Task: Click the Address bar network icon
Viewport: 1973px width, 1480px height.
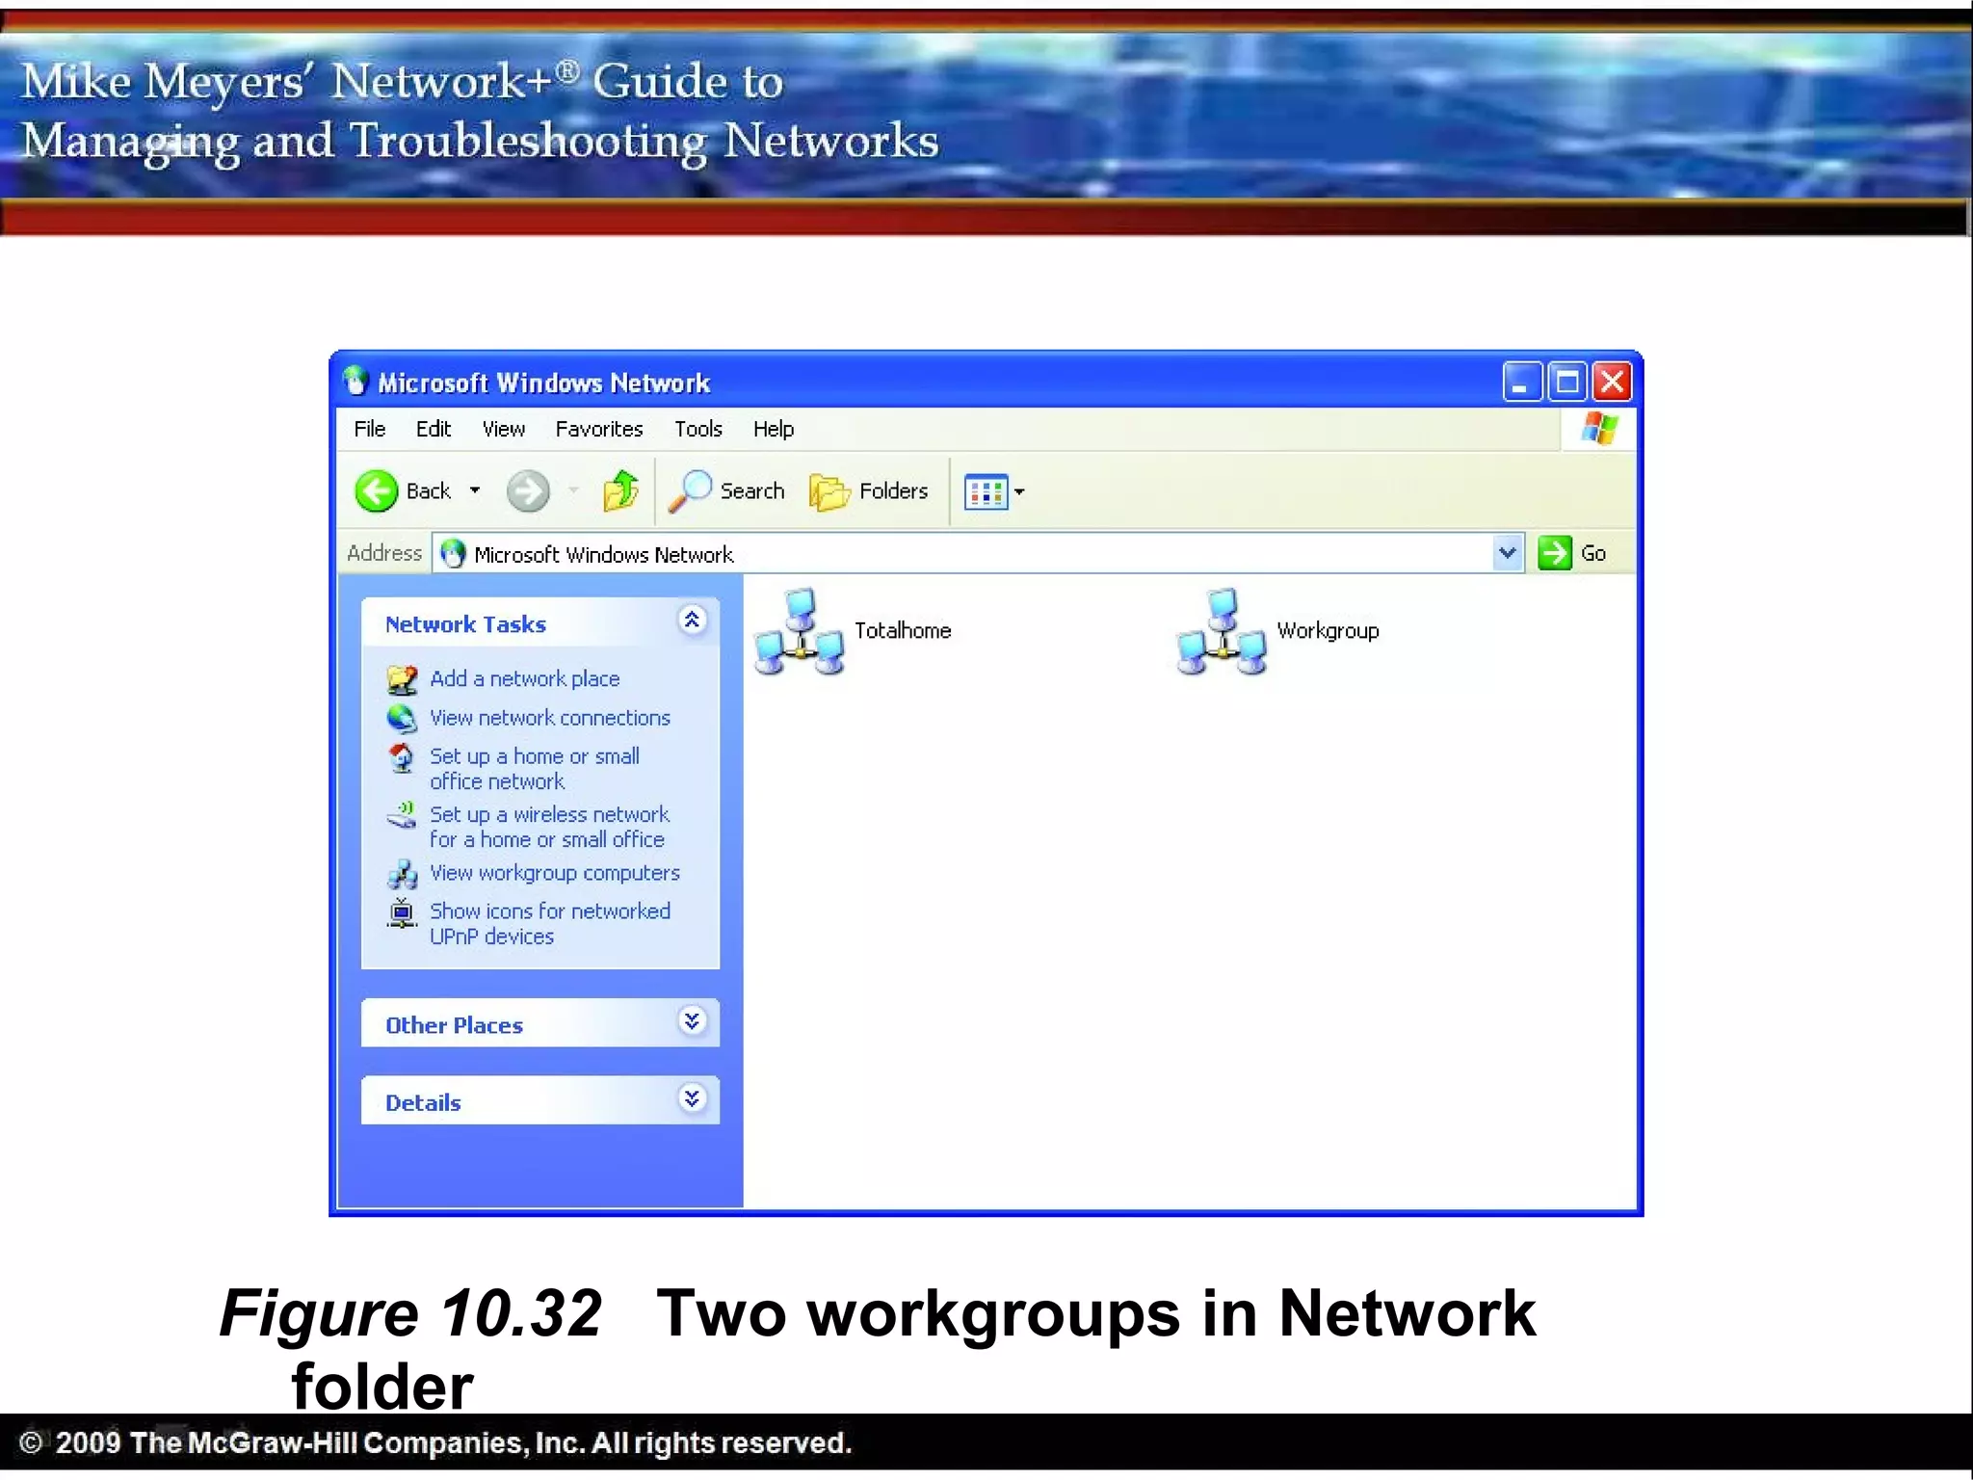Action: (453, 554)
